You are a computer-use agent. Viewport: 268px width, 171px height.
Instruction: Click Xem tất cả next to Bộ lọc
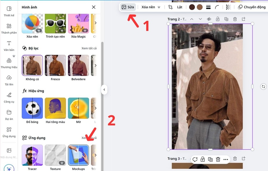[x=89, y=48]
